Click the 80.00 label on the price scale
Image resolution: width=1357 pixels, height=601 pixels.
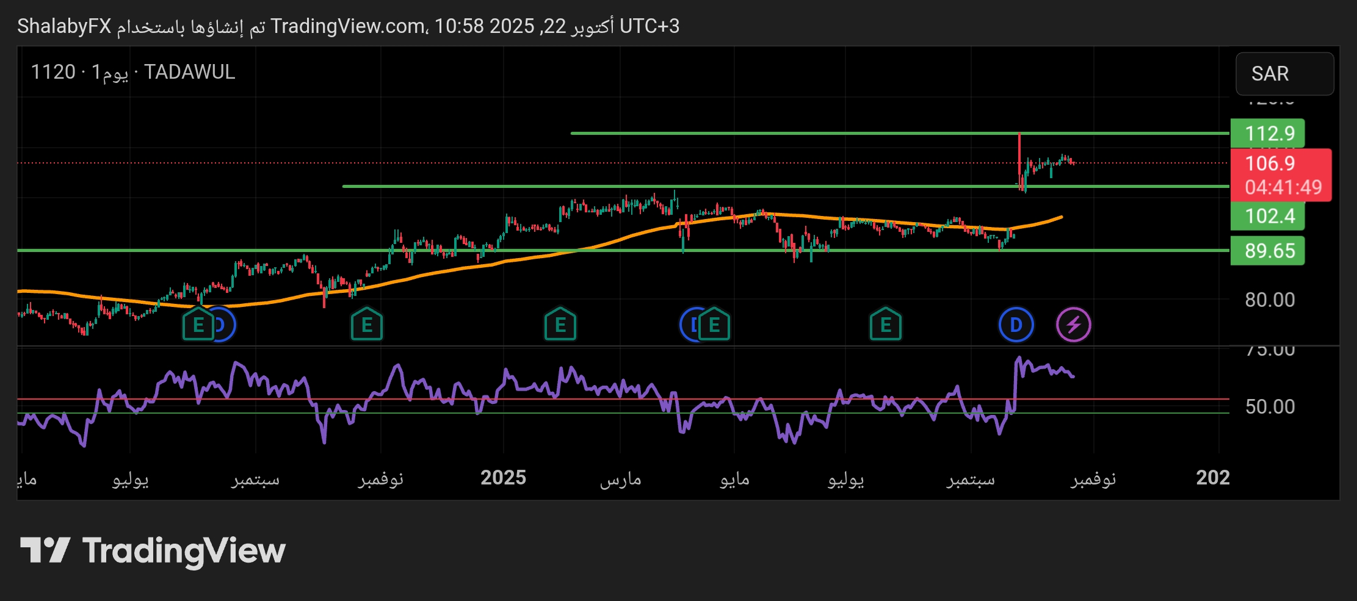point(1270,300)
